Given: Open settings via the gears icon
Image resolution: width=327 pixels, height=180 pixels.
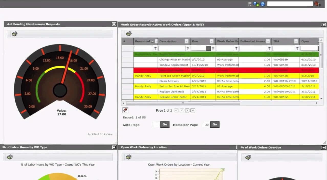Looking at the screenshot, I should pos(256,4).
